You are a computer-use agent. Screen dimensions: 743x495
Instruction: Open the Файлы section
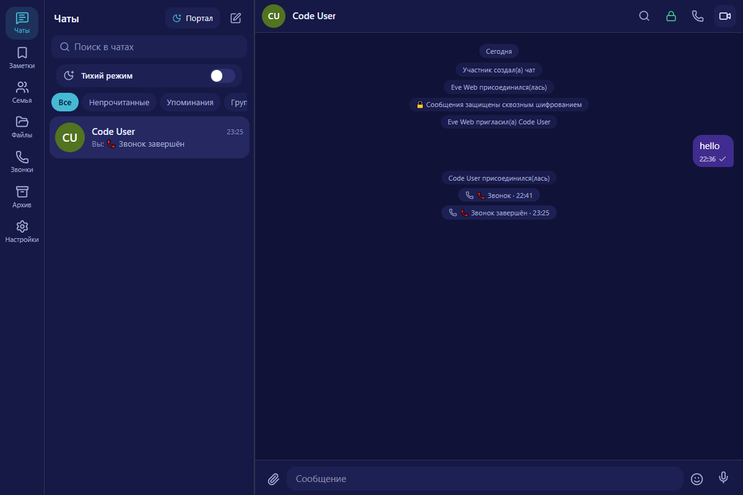click(22, 127)
